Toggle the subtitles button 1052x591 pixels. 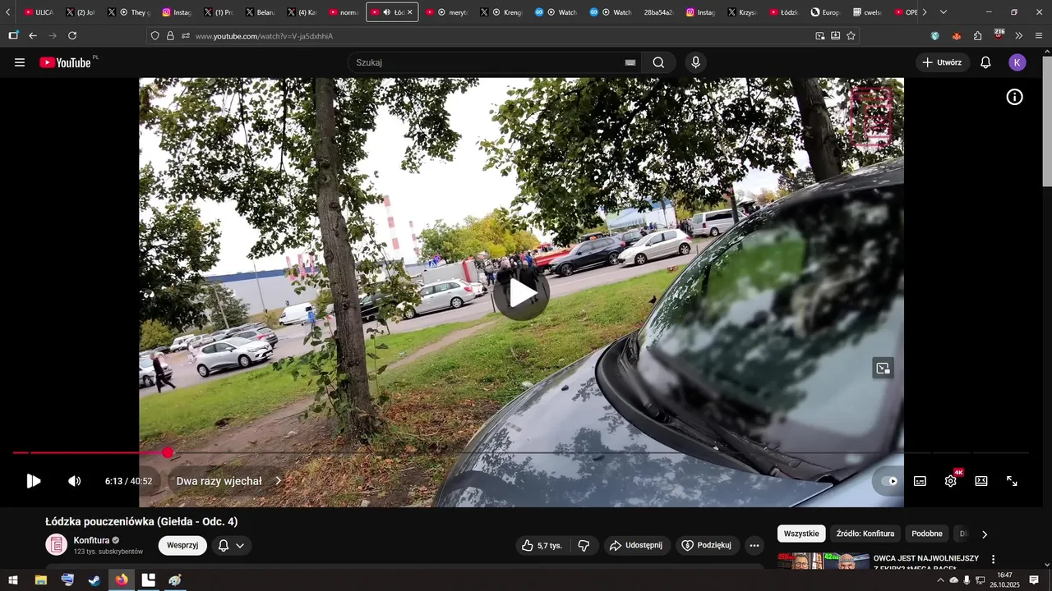pos(920,481)
